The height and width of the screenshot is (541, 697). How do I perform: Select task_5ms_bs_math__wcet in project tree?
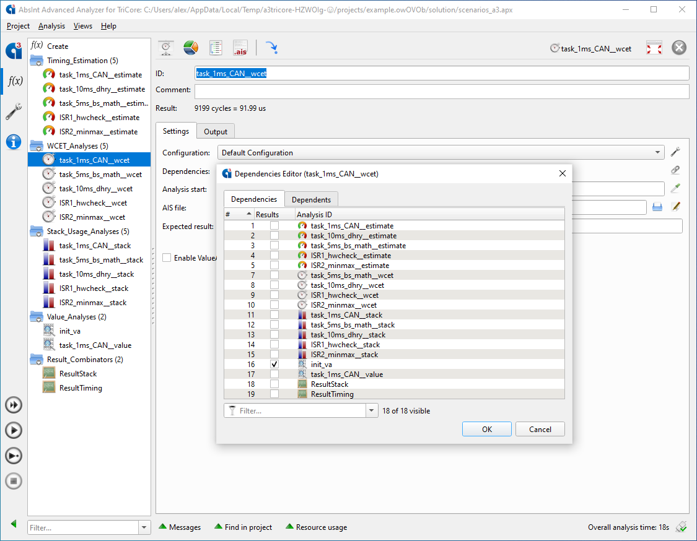[100, 175]
